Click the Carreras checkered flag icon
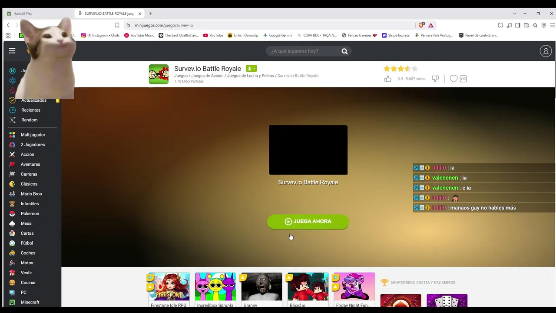Image resolution: width=556 pixels, height=313 pixels. coord(12,174)
